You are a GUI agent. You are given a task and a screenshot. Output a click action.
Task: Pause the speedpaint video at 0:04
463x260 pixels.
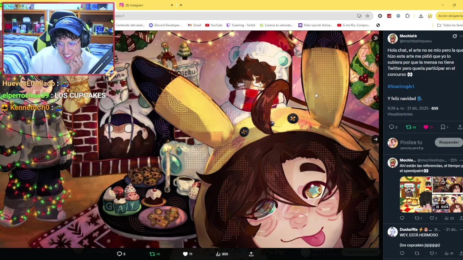[437, 207]
